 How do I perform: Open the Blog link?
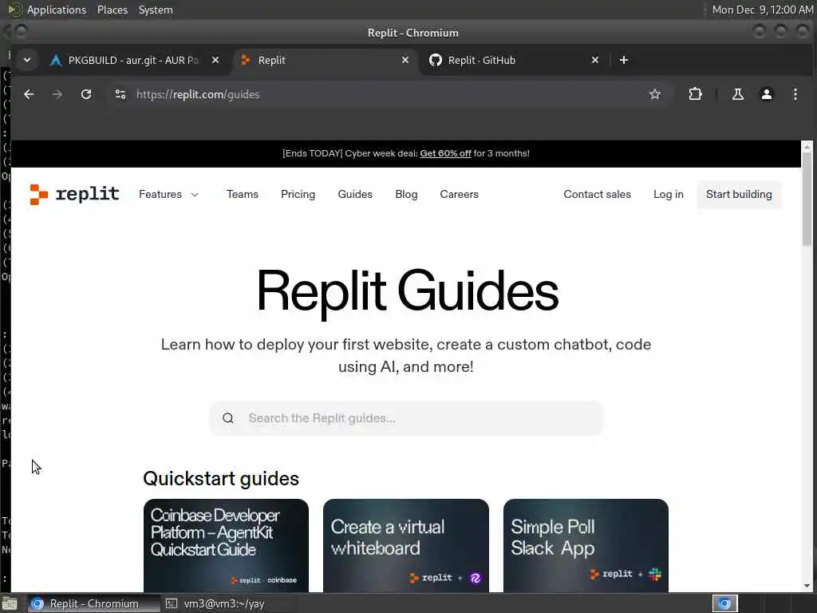(406, 195)
